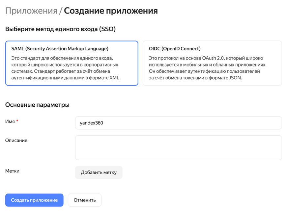Viewport: 286px width, 212px height.
Task: Click the slash separator in the breadcrumb
Action: tap(61, 11)
